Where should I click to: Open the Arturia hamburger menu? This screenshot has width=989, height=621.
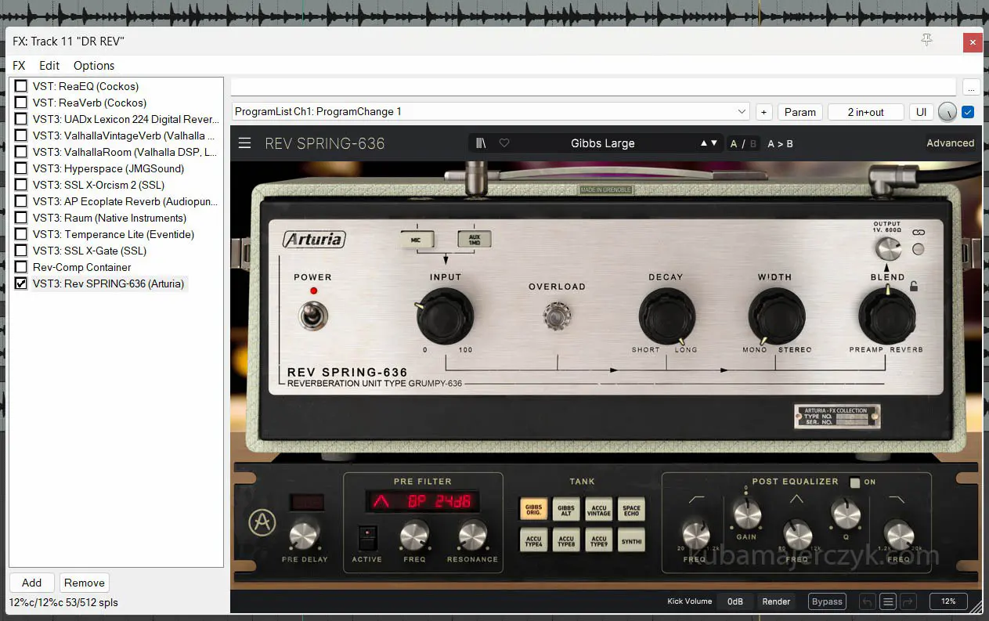click(x=245, y=143)
